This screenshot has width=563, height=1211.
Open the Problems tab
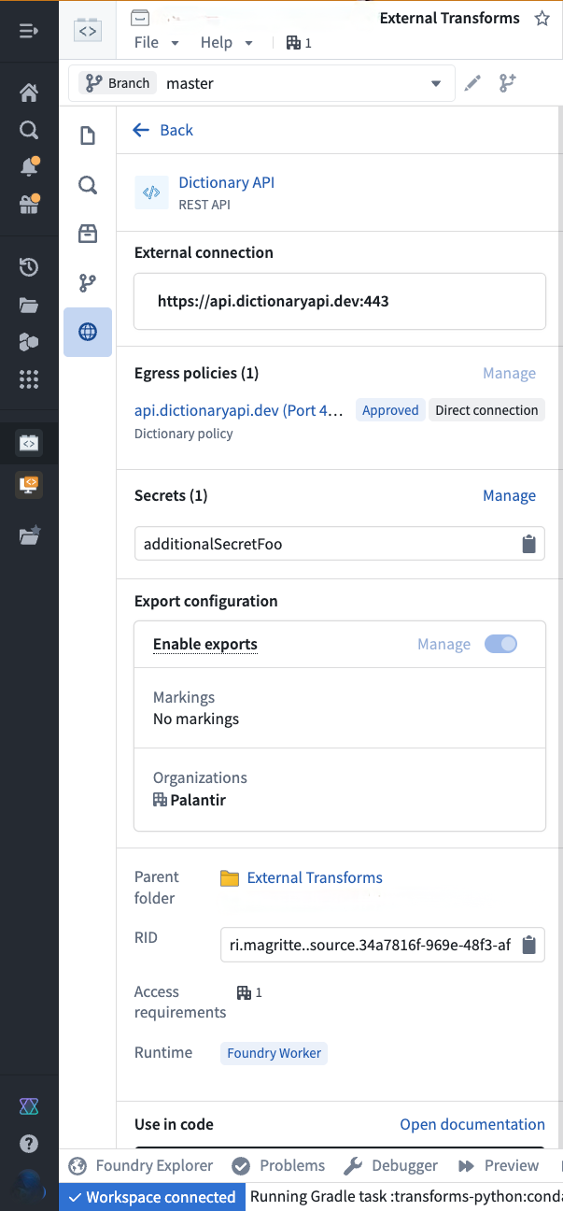coord(279,1165)
